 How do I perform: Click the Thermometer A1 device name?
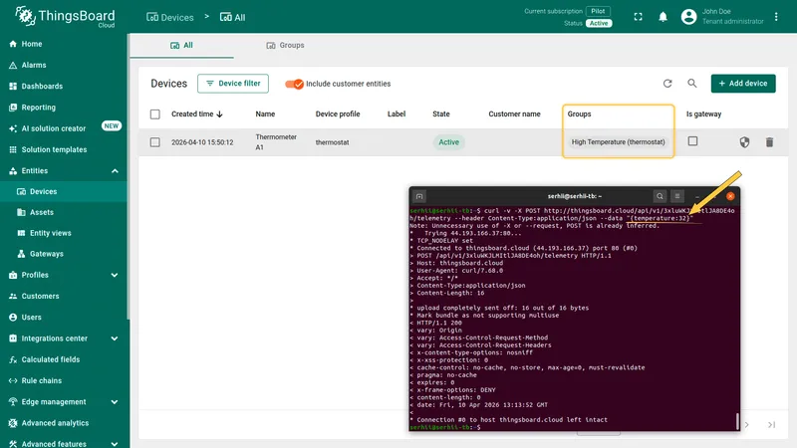pos(276,142)
